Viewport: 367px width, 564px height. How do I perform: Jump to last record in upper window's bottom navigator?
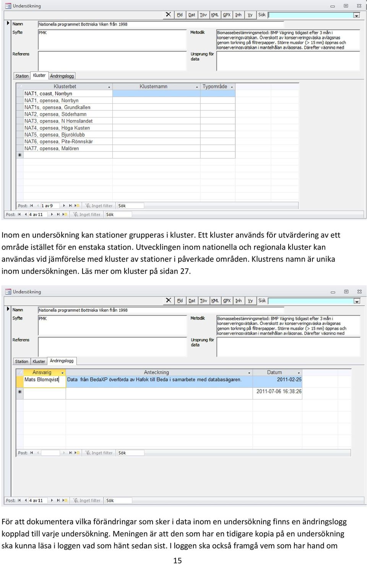point(58,215)
